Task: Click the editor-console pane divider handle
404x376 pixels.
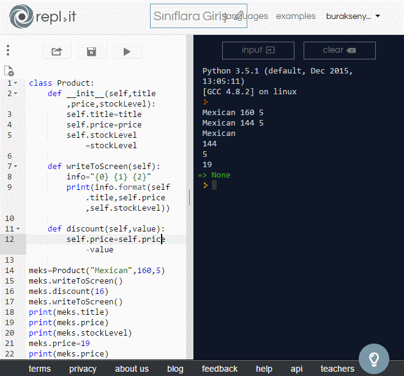Action: [x=189, y=197]
